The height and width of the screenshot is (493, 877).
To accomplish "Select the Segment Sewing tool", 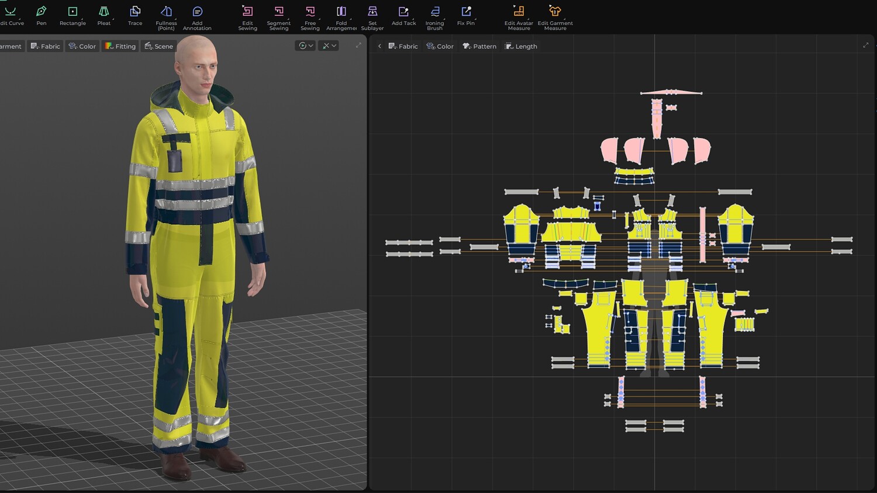I will click(x=279, y=18).
